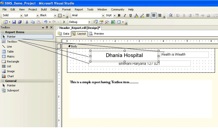The image size is (218, 130).
Task: Click the Align Rights layout icon
Action: point(190,15)
